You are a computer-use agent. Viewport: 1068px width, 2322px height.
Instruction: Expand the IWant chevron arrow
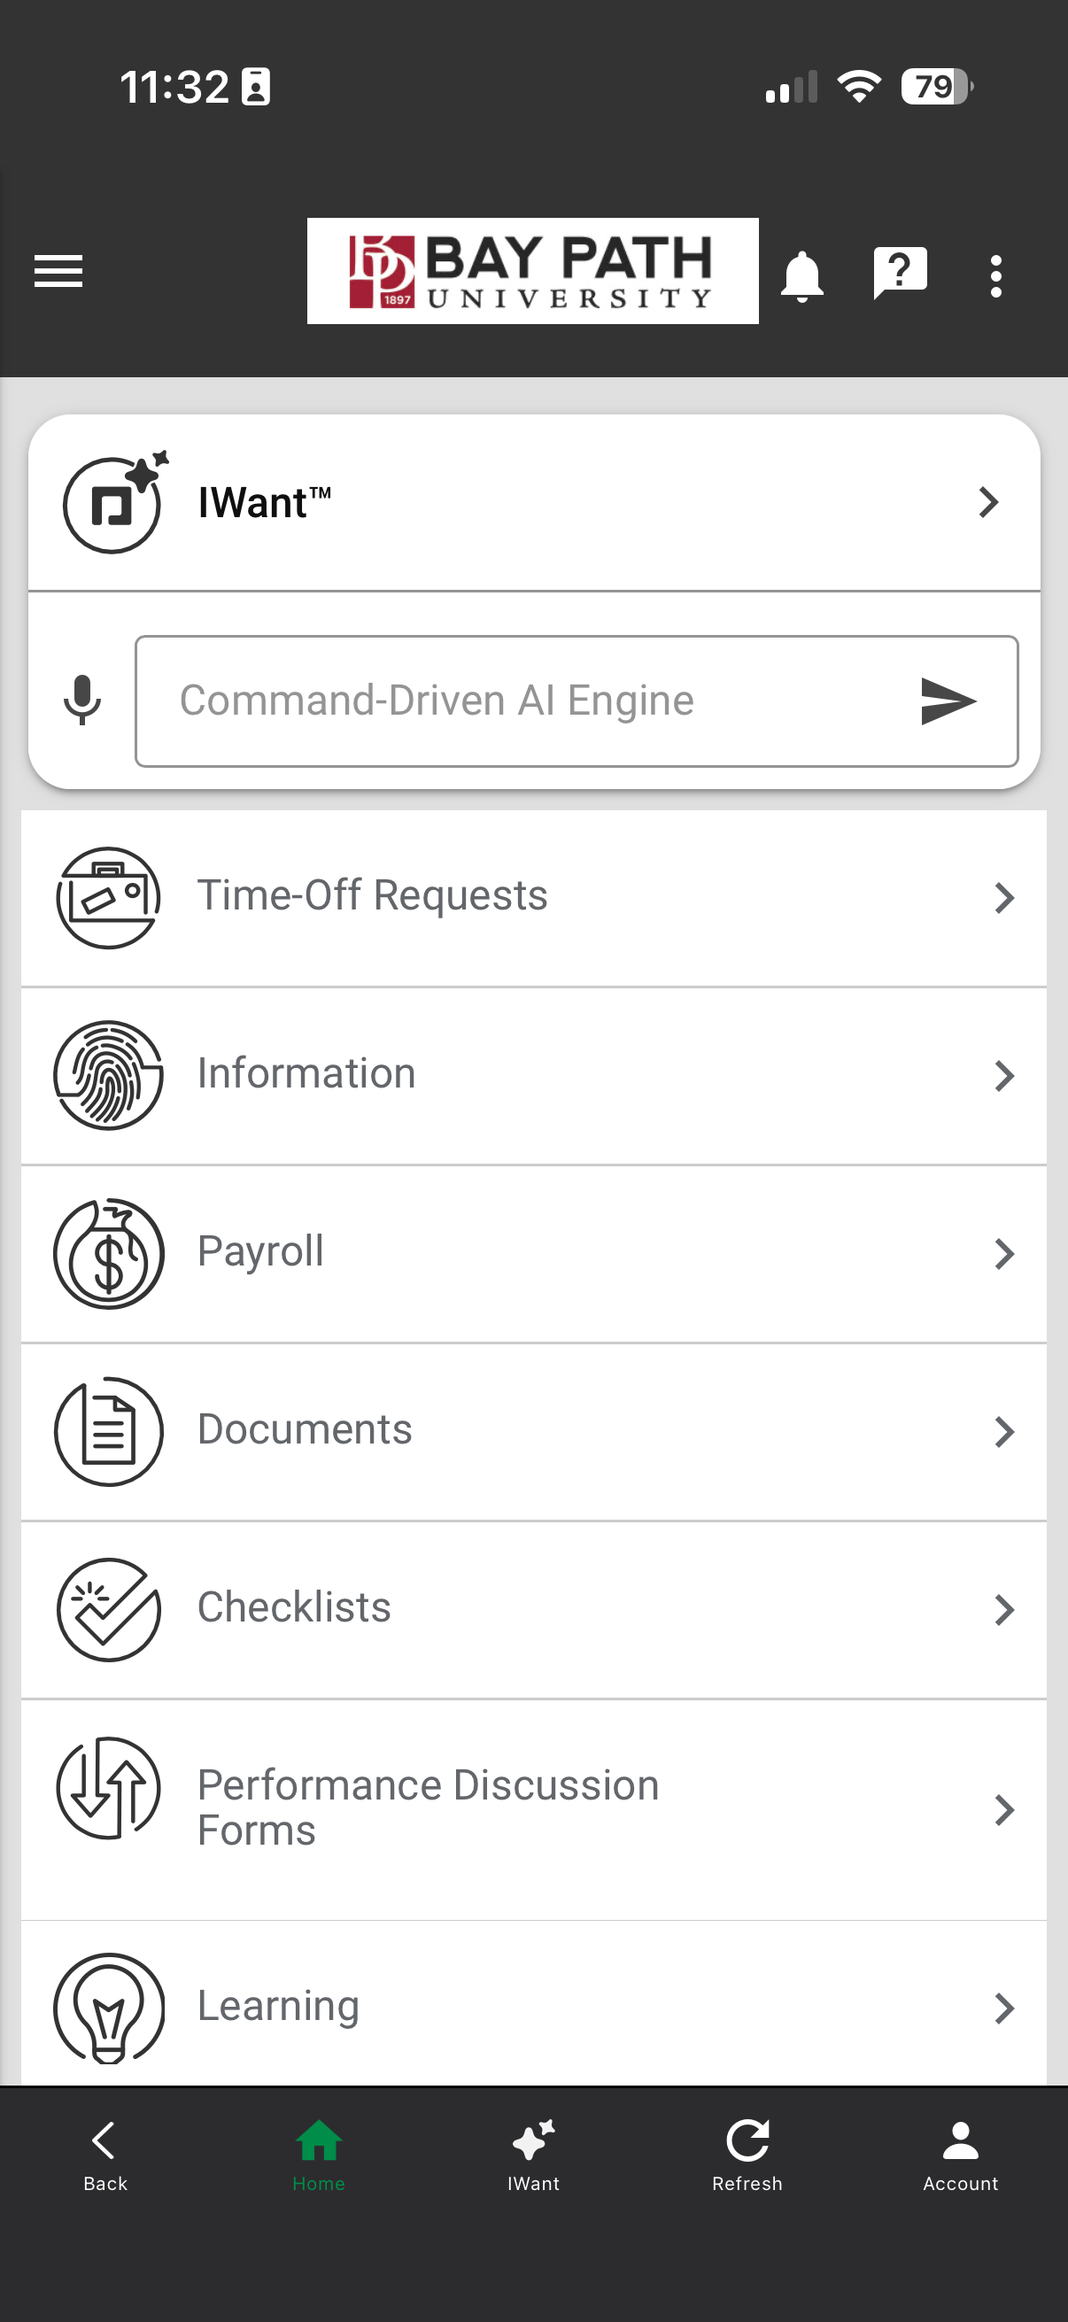pos(988,502)
